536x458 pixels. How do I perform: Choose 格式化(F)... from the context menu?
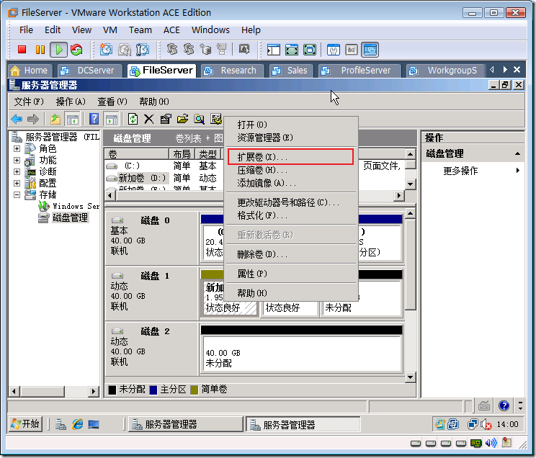[290, 215]
